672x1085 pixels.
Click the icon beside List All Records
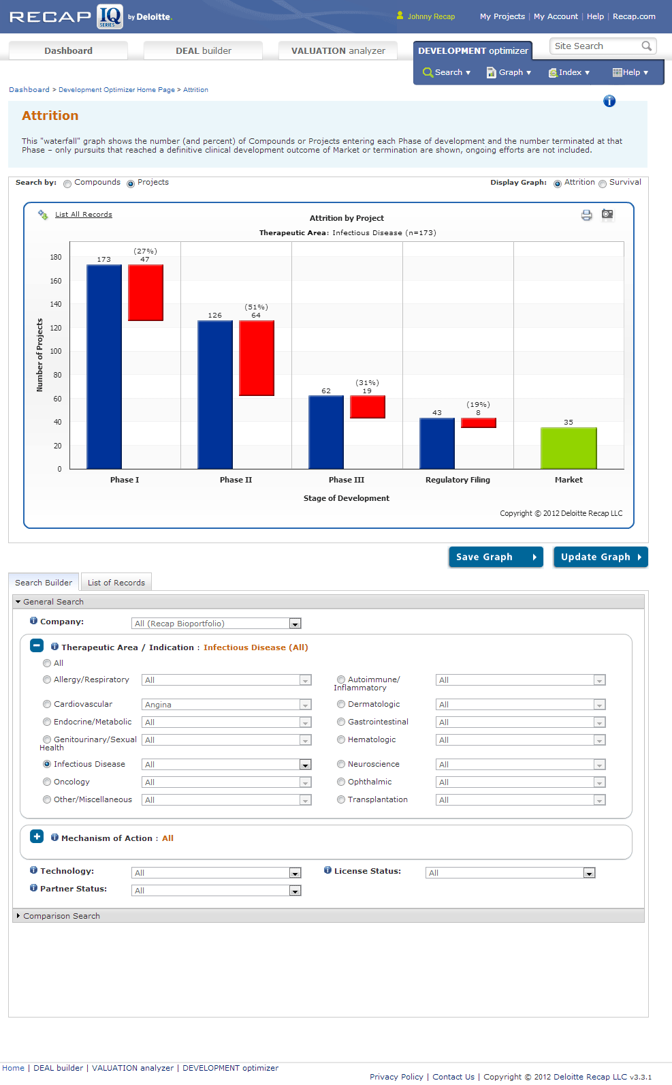coord(43,215)
